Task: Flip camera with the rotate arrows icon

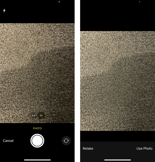Action: pyautogui.click(x=66, y=141)
